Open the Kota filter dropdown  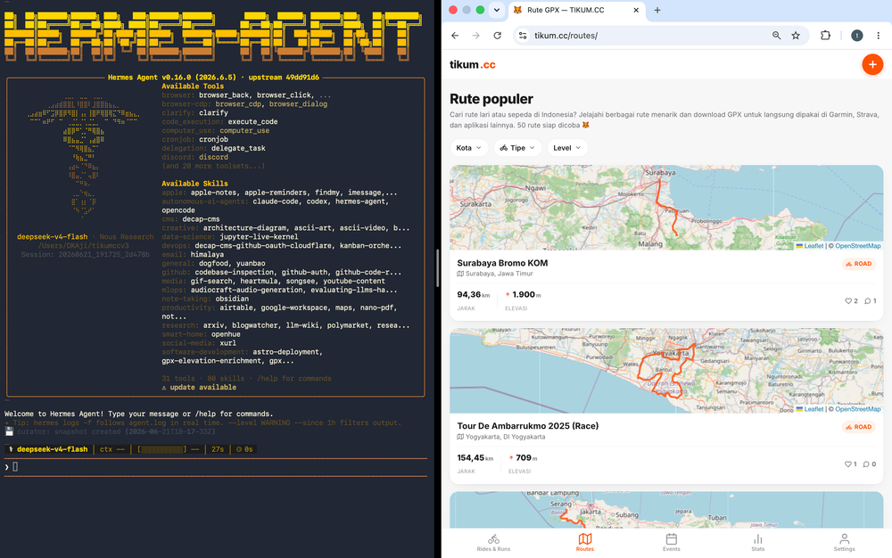pos(469,148)
